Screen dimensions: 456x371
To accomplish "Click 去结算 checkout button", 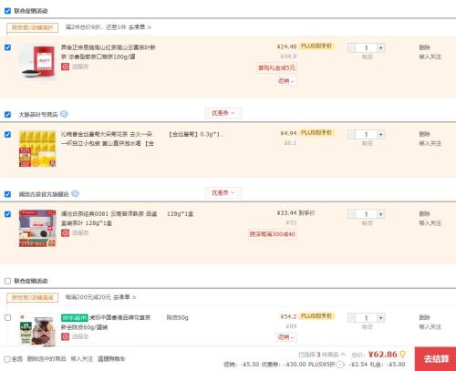I will click(x=435, y=359).
